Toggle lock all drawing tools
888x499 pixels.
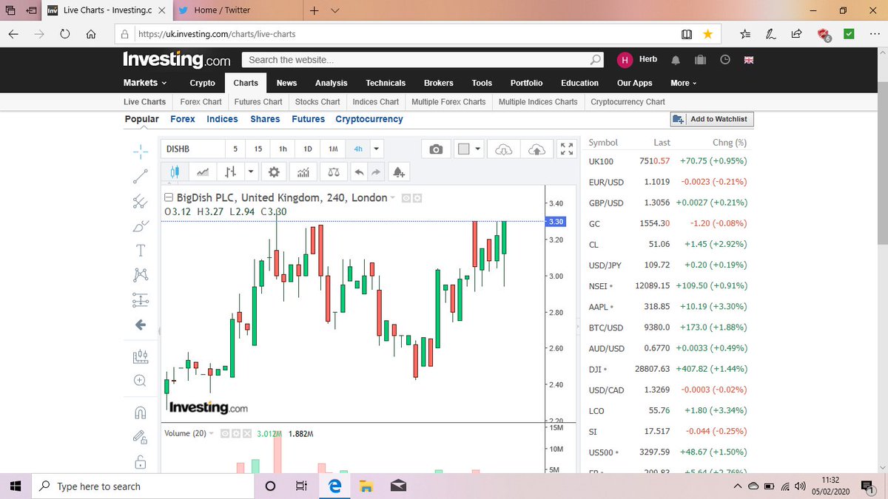pos(140,462)
